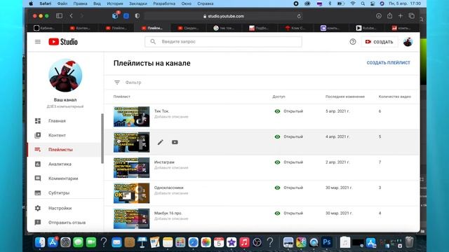Open the Инстаграм playlist thumbnail
The image size is (449, 252).
click(131, 168)
